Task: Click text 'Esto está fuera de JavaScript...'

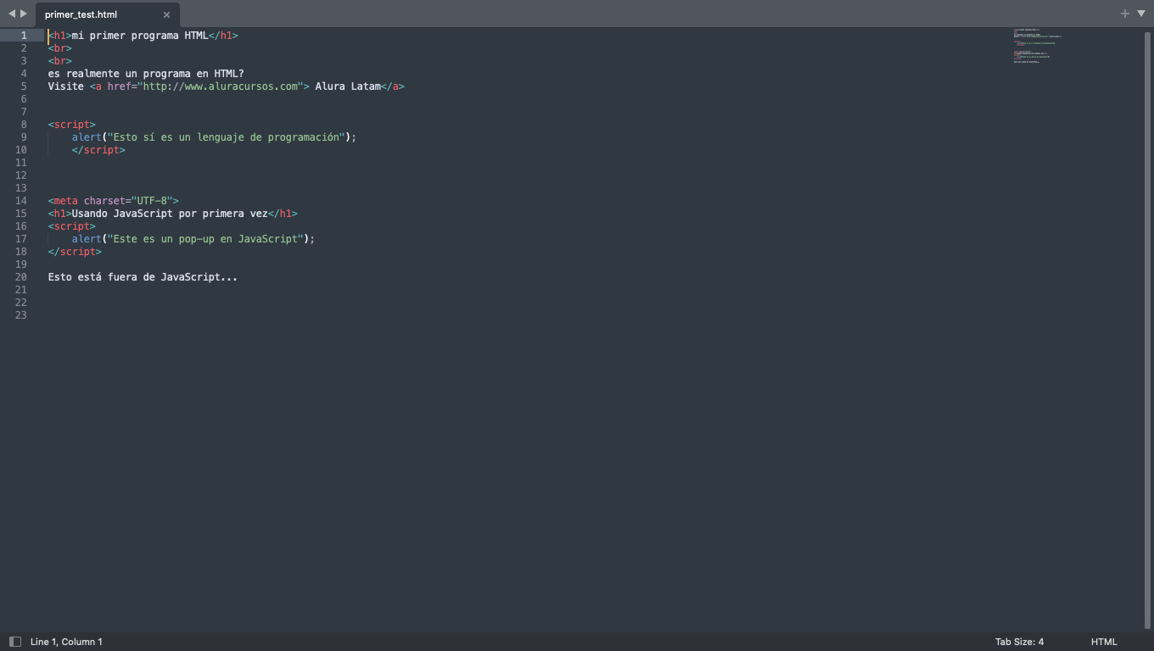Action: 143,277
